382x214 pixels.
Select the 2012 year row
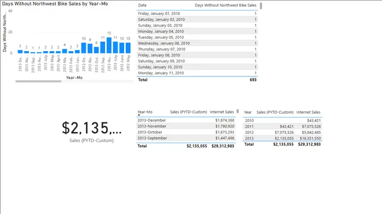(282, 133)
